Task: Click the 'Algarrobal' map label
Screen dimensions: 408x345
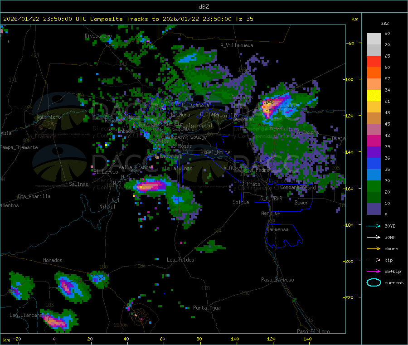Action: tap(199, 126)
